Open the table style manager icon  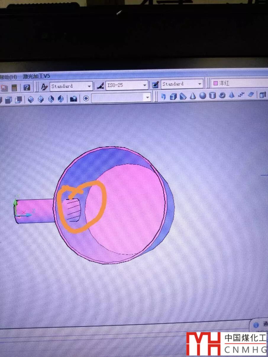(x=156, y=85)
